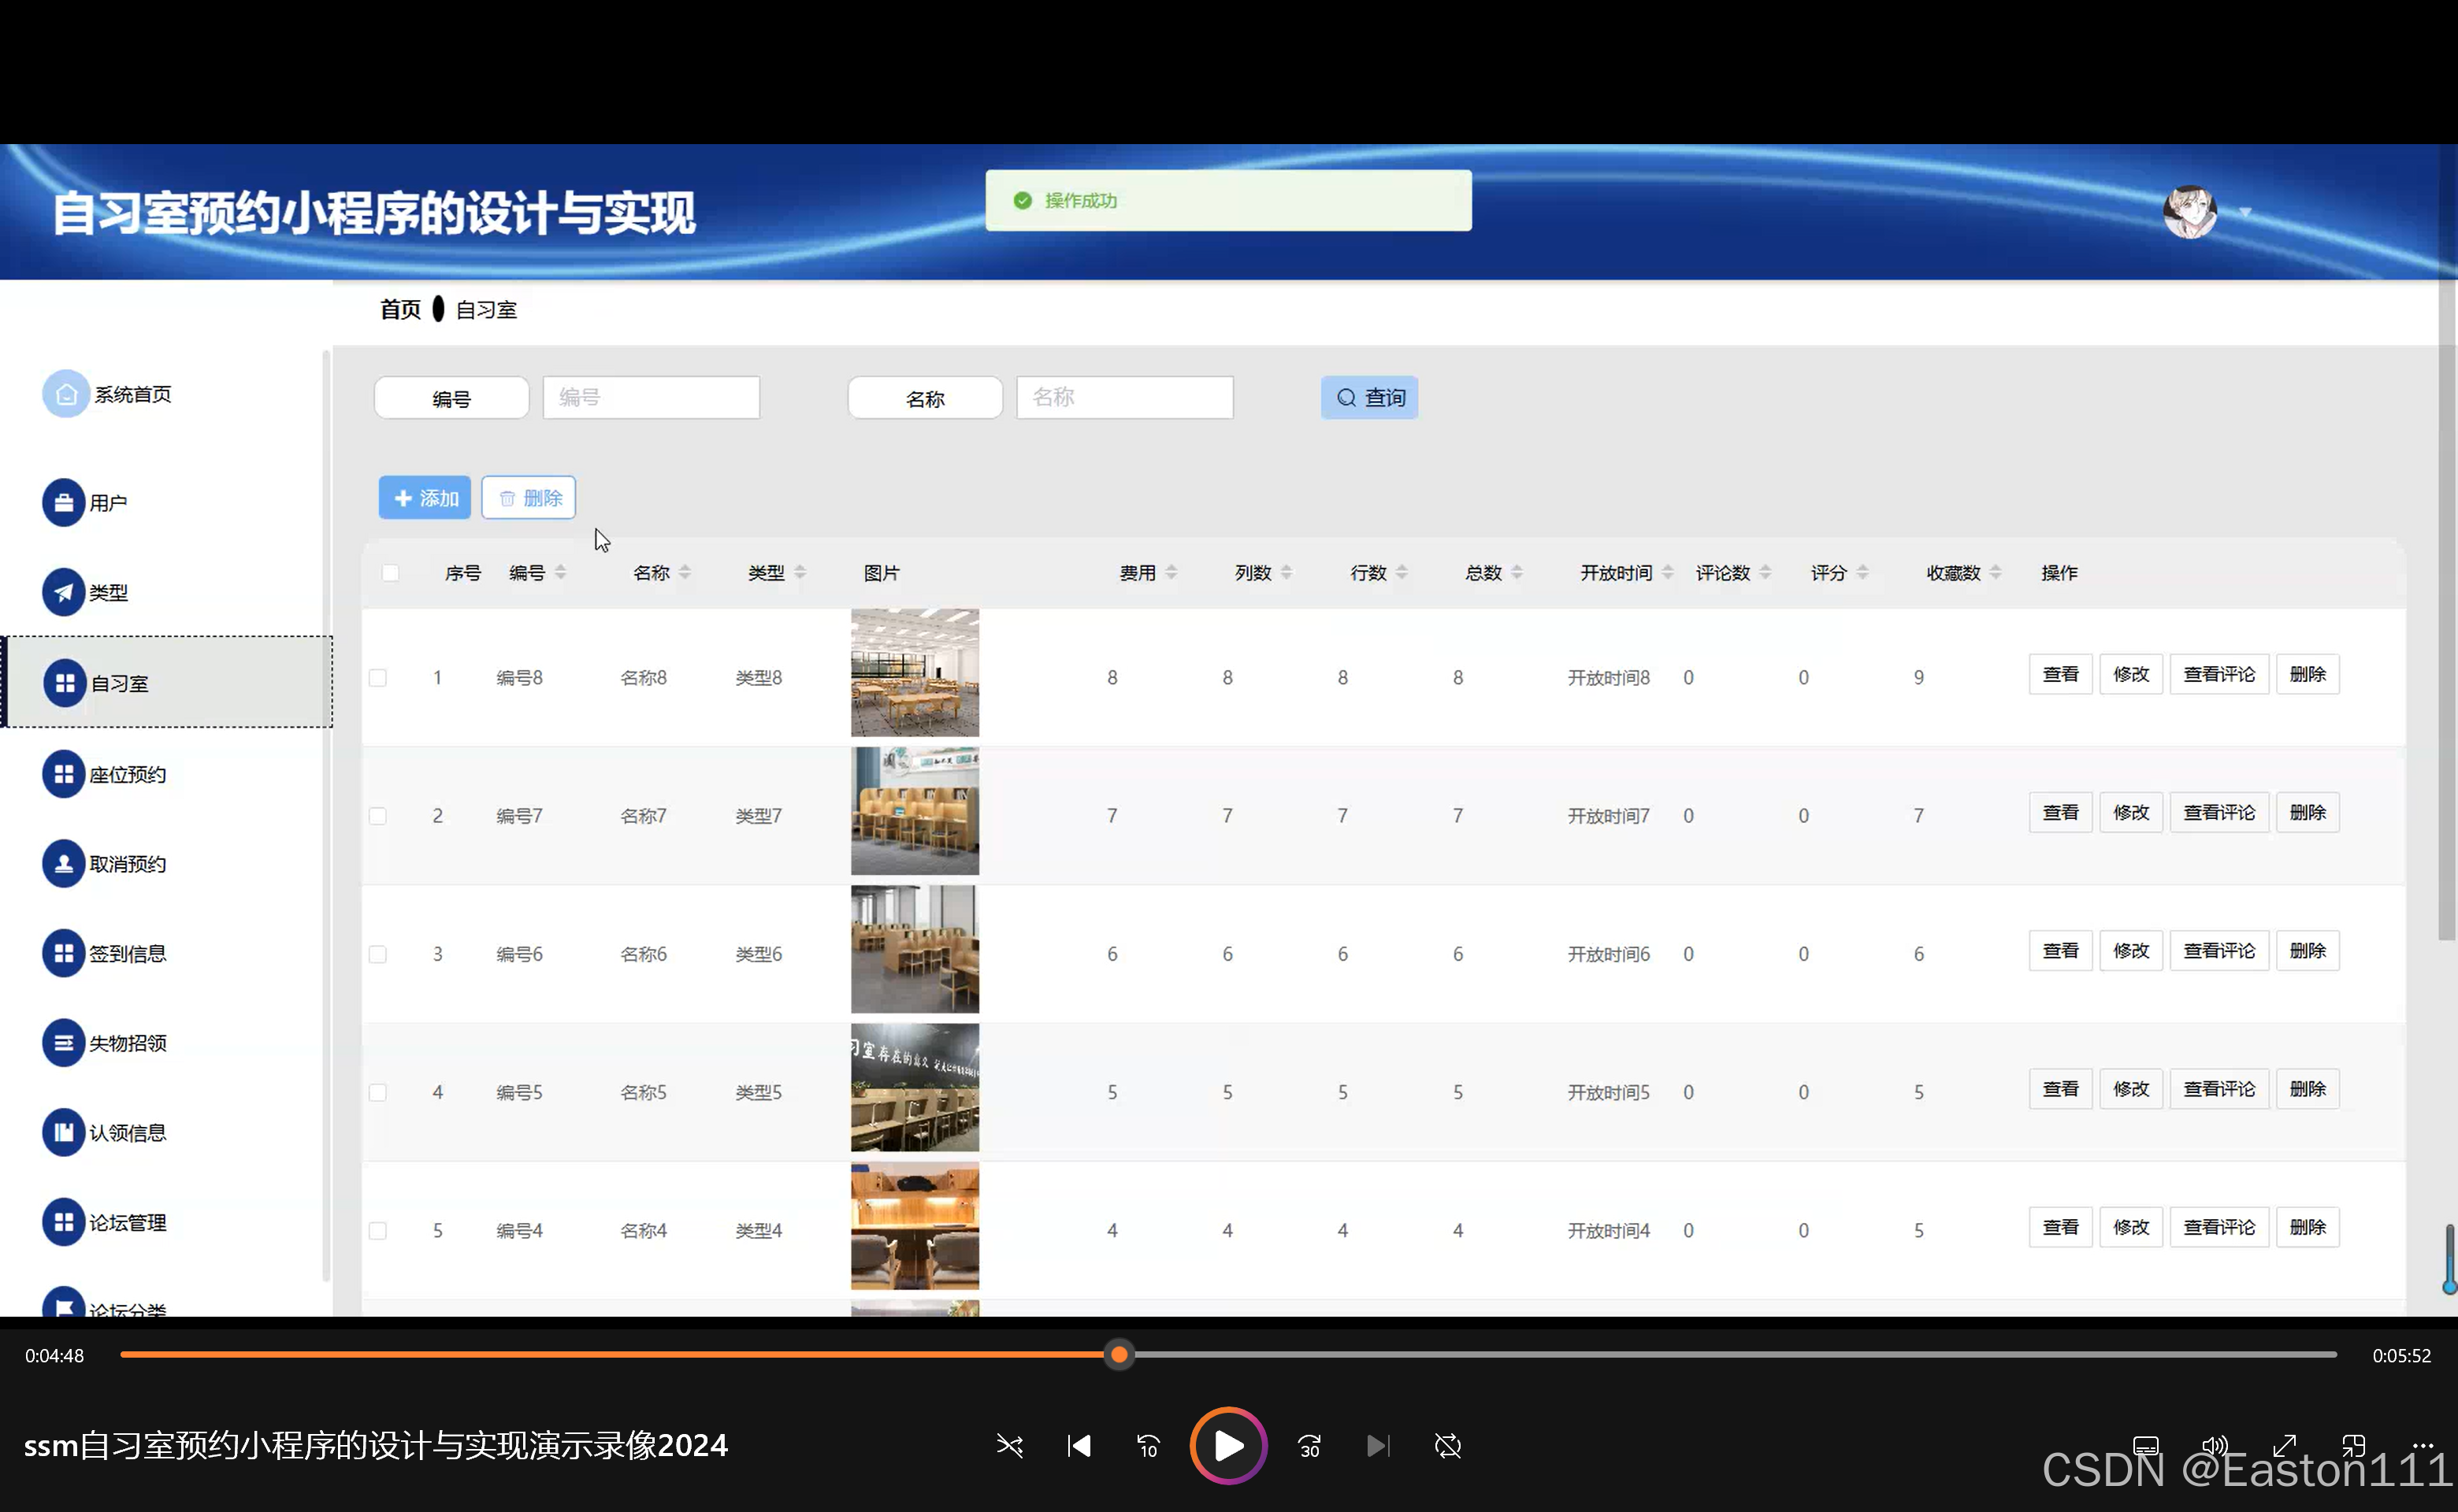Skip forward 30 seconds icon
Viewport: 2458px width, 1512px height.
point(1309,1446)
